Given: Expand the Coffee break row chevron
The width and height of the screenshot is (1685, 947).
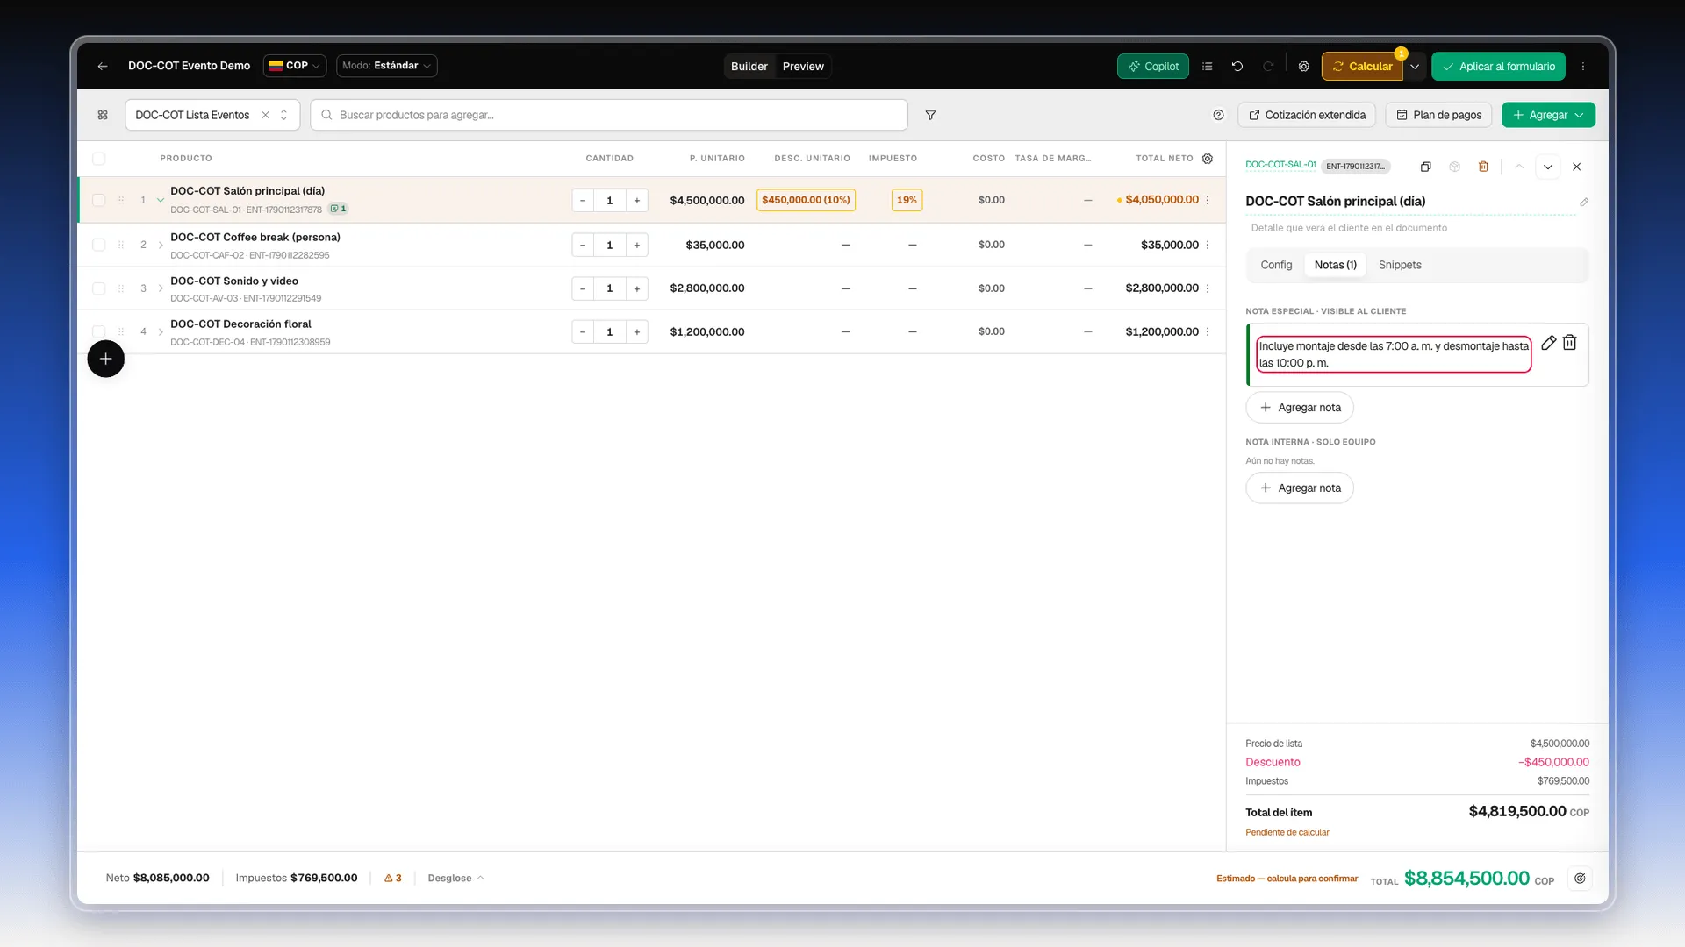Looking at the screenshot, I should pos(161,245).
